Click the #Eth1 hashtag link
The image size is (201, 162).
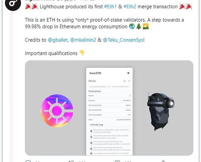[111, 6]
